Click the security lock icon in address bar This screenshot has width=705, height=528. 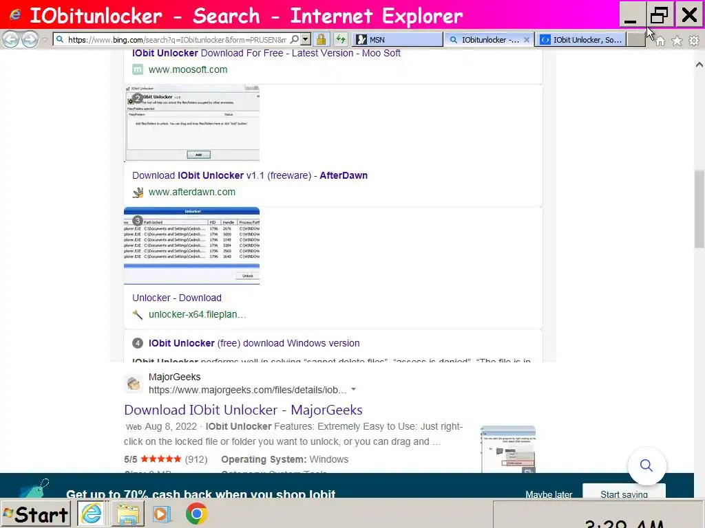321,39
